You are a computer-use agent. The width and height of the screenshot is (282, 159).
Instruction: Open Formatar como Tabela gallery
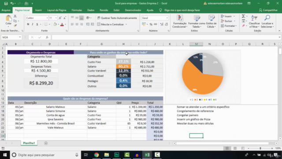click(197, 22)
